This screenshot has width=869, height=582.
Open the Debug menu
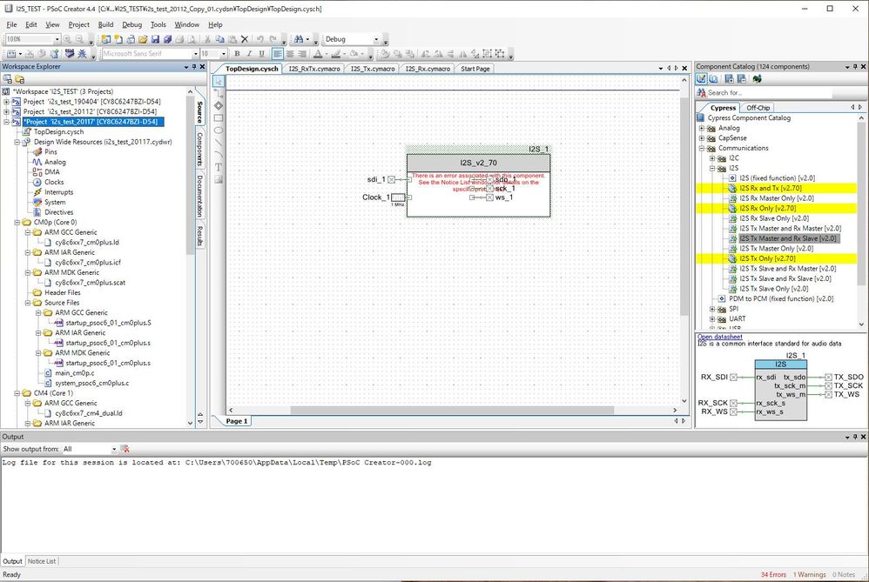tap(131, 24)
